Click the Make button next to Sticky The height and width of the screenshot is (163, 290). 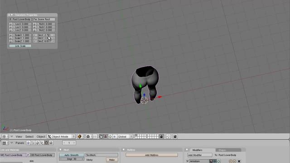[112, 160]
